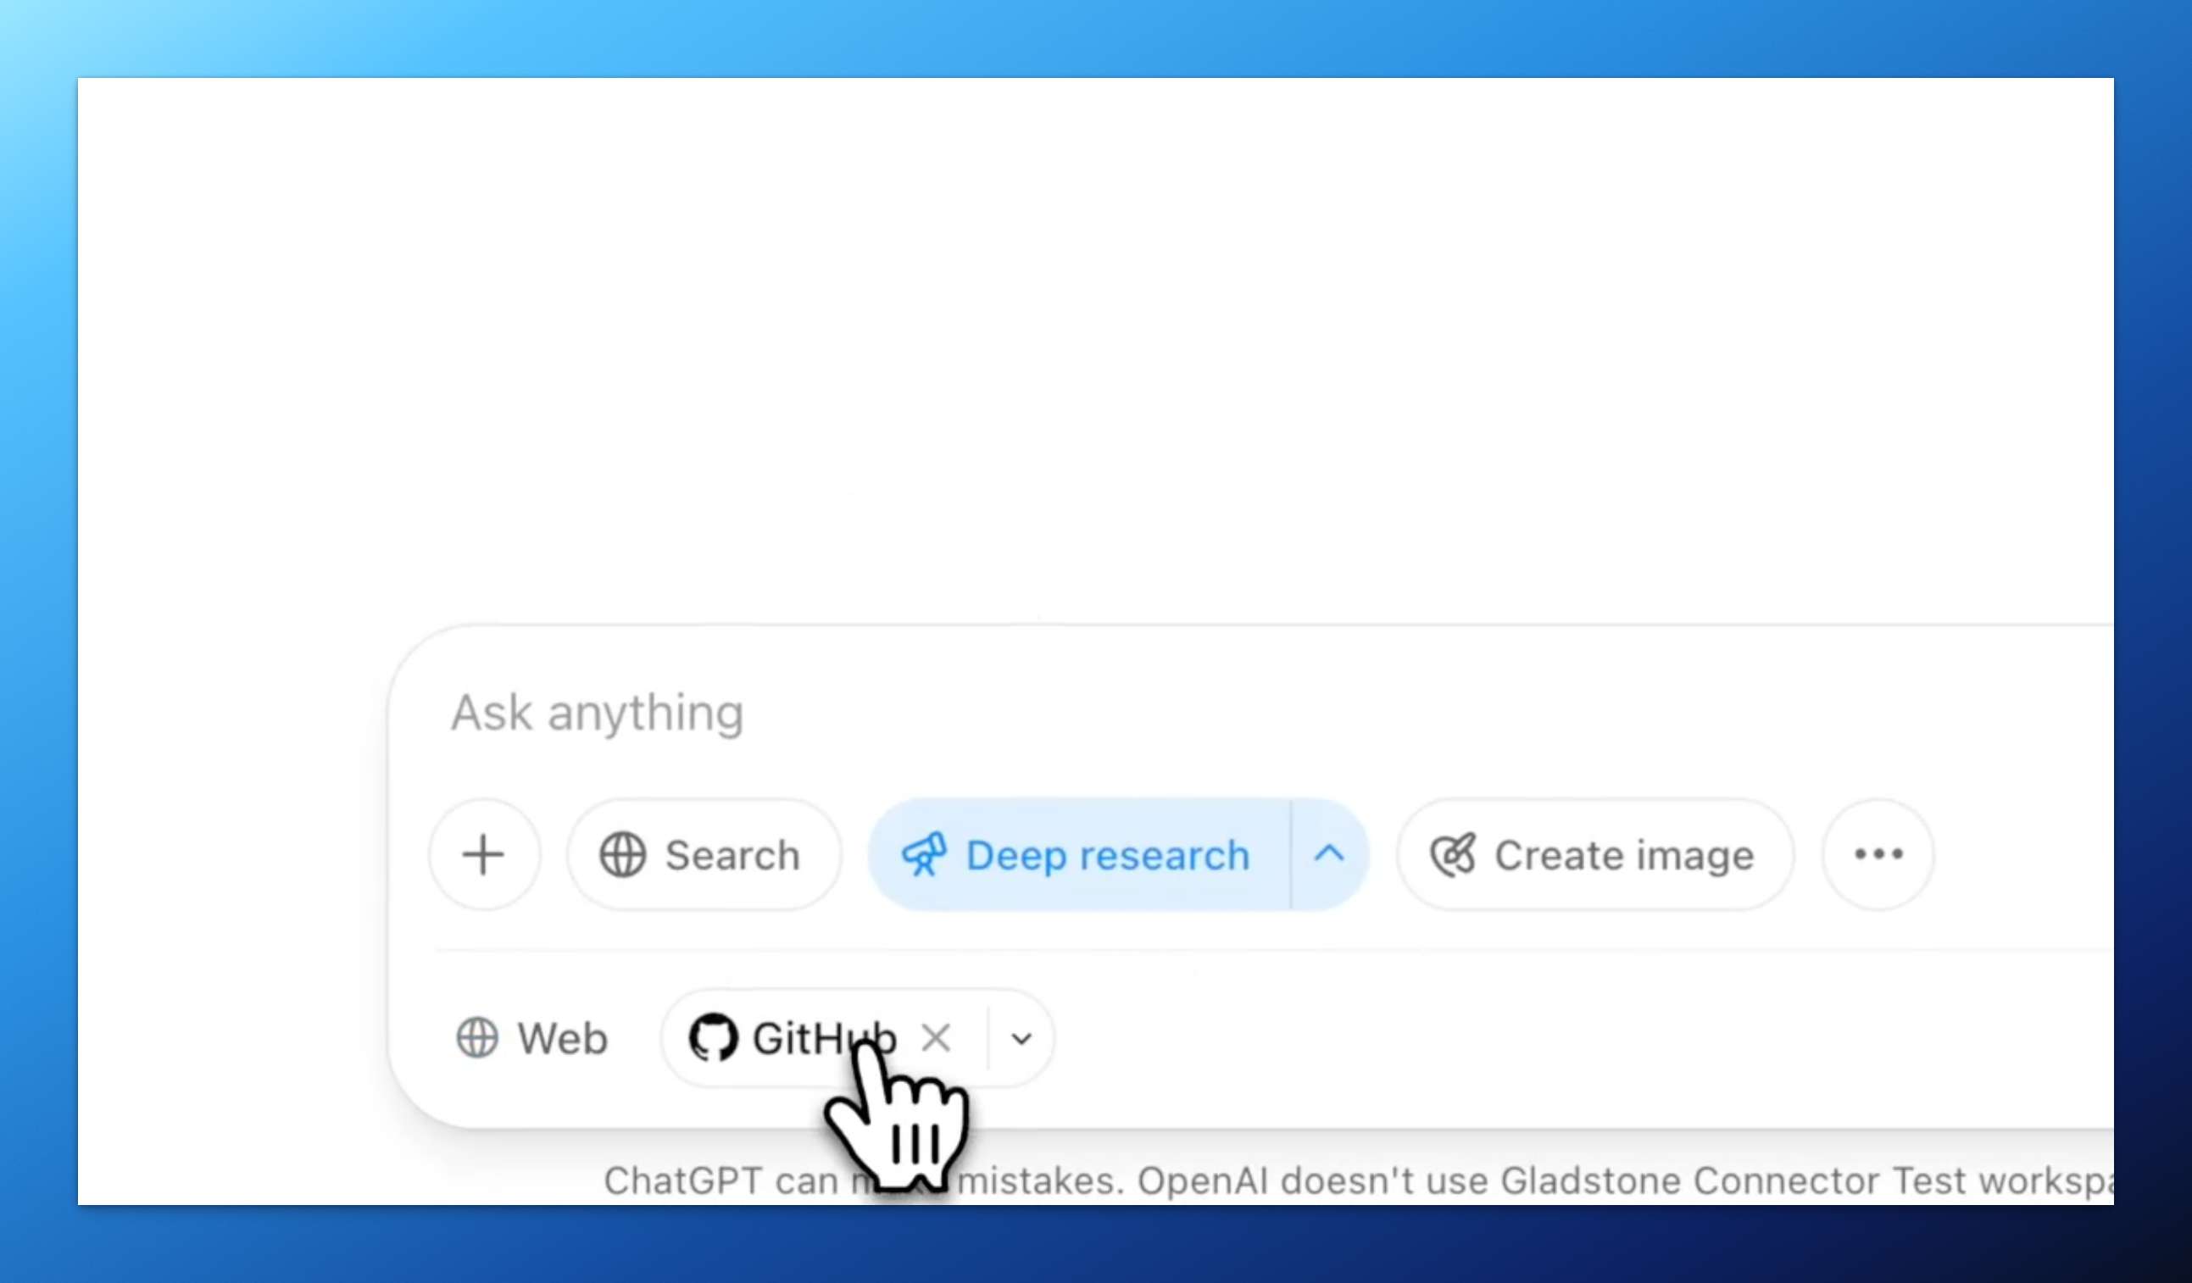Click the Web globe icon
2192x1283 pixels.
(x=477, y=1038)
